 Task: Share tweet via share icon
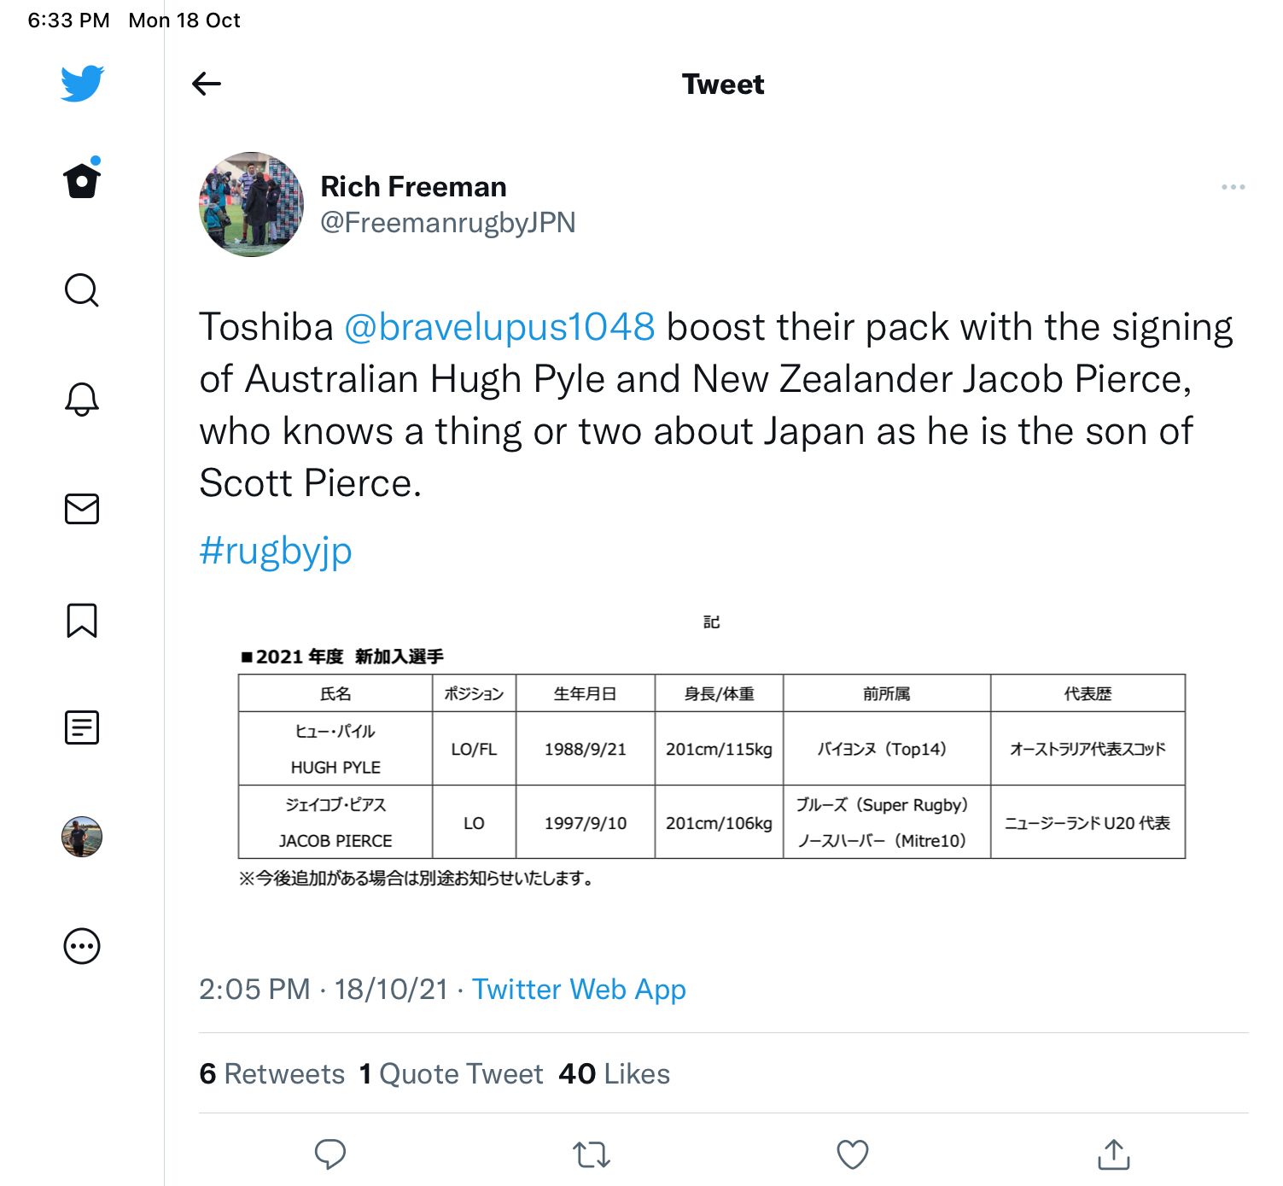click(x=1113, y=1154)
